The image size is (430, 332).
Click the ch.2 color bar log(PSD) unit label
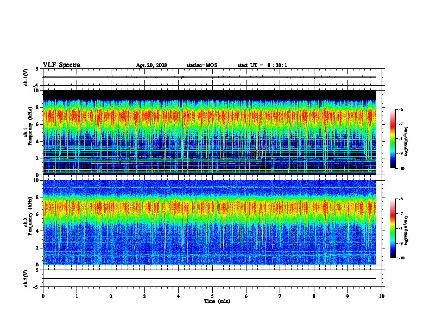click(407, 231)
